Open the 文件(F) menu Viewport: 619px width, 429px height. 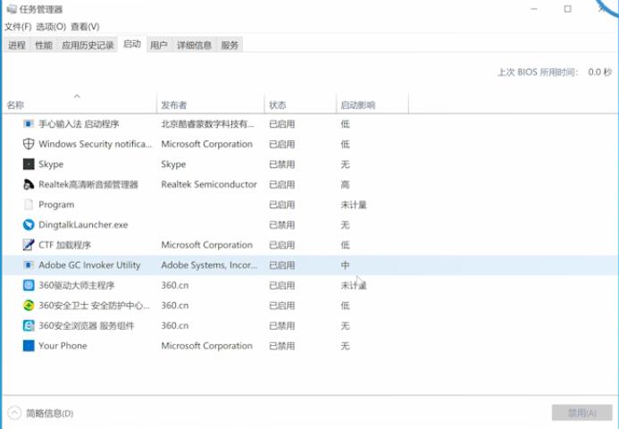click(18, 27)
